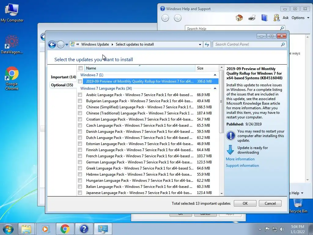Click the Ask people icon in Help and Support
313x235 pixels.
tap(277, 18)
